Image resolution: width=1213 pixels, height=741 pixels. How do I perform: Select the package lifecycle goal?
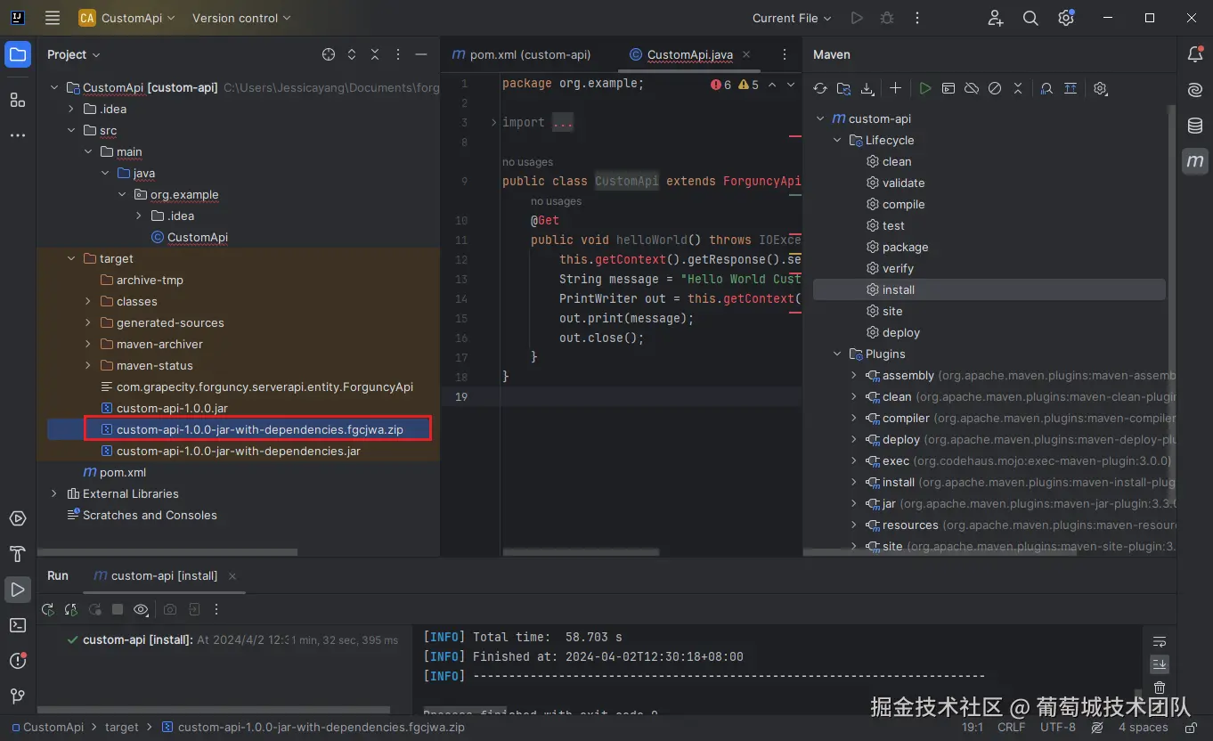coord(905,247)
